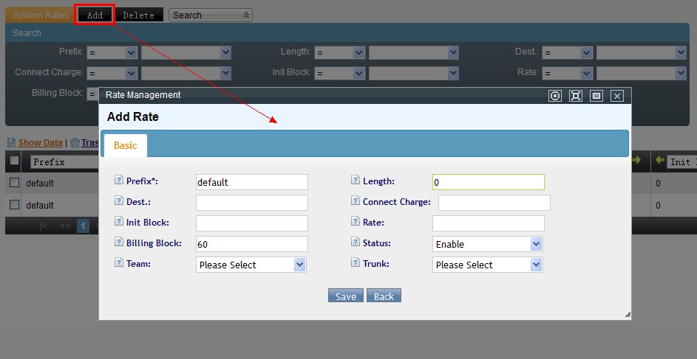Click the help icon beside Length
The height and width of the screenshot is (359, 697).
pyautogui.click(x=356, y=181)
